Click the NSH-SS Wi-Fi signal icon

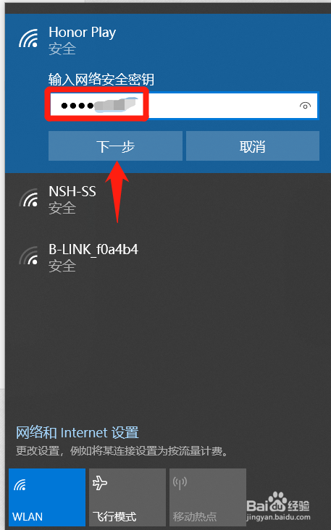pos(28,198)
